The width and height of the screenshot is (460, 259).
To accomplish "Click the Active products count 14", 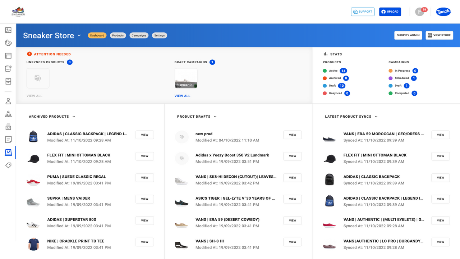I will pos(343,71).
